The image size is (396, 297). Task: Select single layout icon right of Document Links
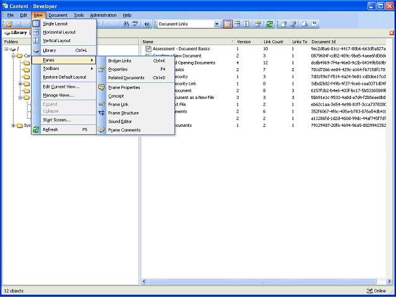(x=228, y=24)
